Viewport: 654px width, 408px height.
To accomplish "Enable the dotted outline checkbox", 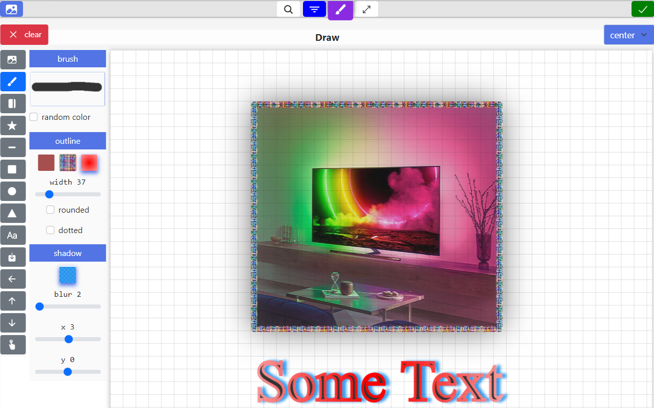I will tap(51, 230).
